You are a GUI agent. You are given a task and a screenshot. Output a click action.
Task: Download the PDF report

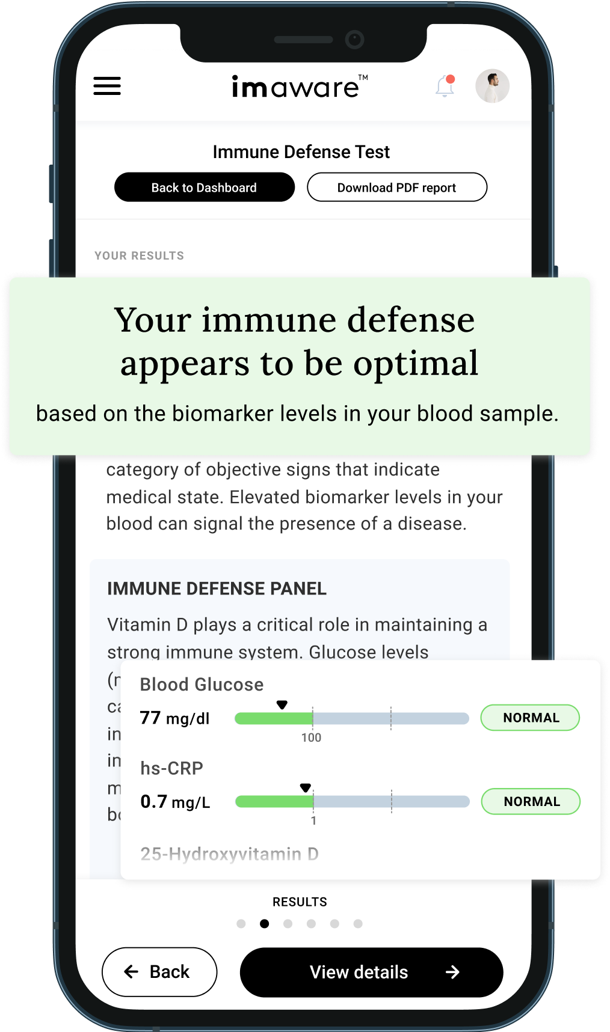pyautogui.click(x=397, y=187)
